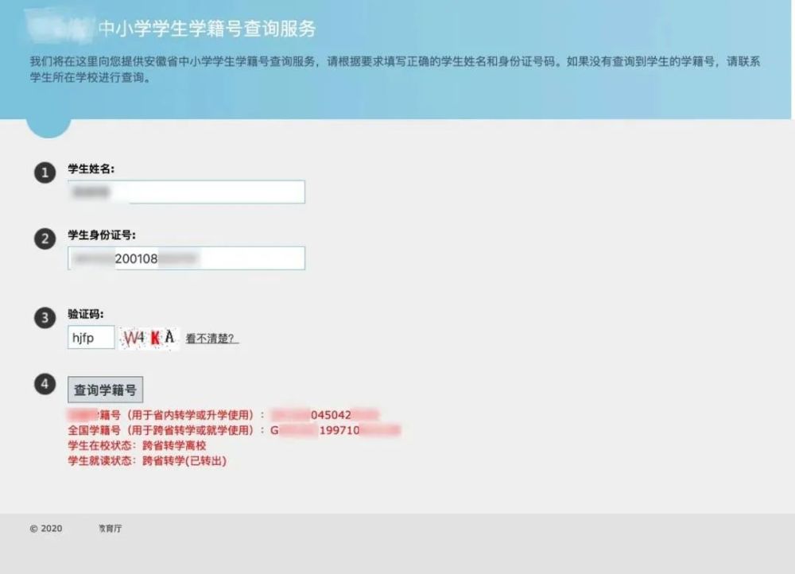The height and width of the screenshot is (574, 795).
Task: Click the 学生在校状态 result line
Action: point(137,446)
